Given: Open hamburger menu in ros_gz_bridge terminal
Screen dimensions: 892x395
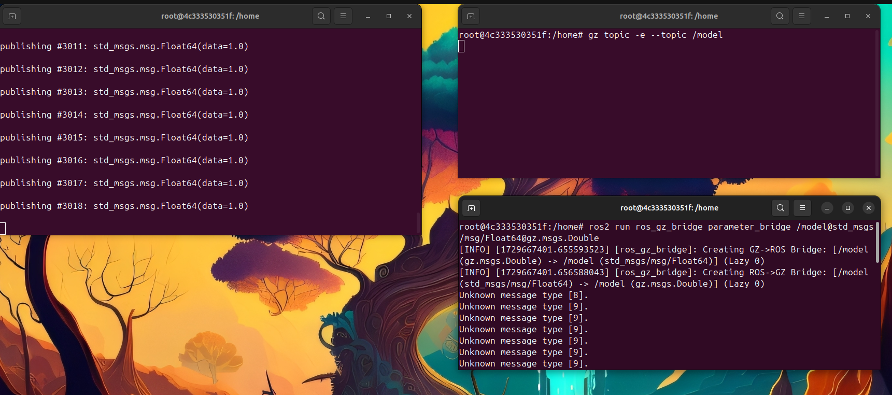Looking at the screenshot, I should point(802,208).
